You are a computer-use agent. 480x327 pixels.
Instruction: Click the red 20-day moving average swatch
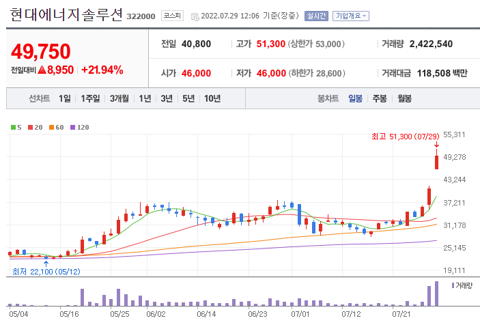30,128
